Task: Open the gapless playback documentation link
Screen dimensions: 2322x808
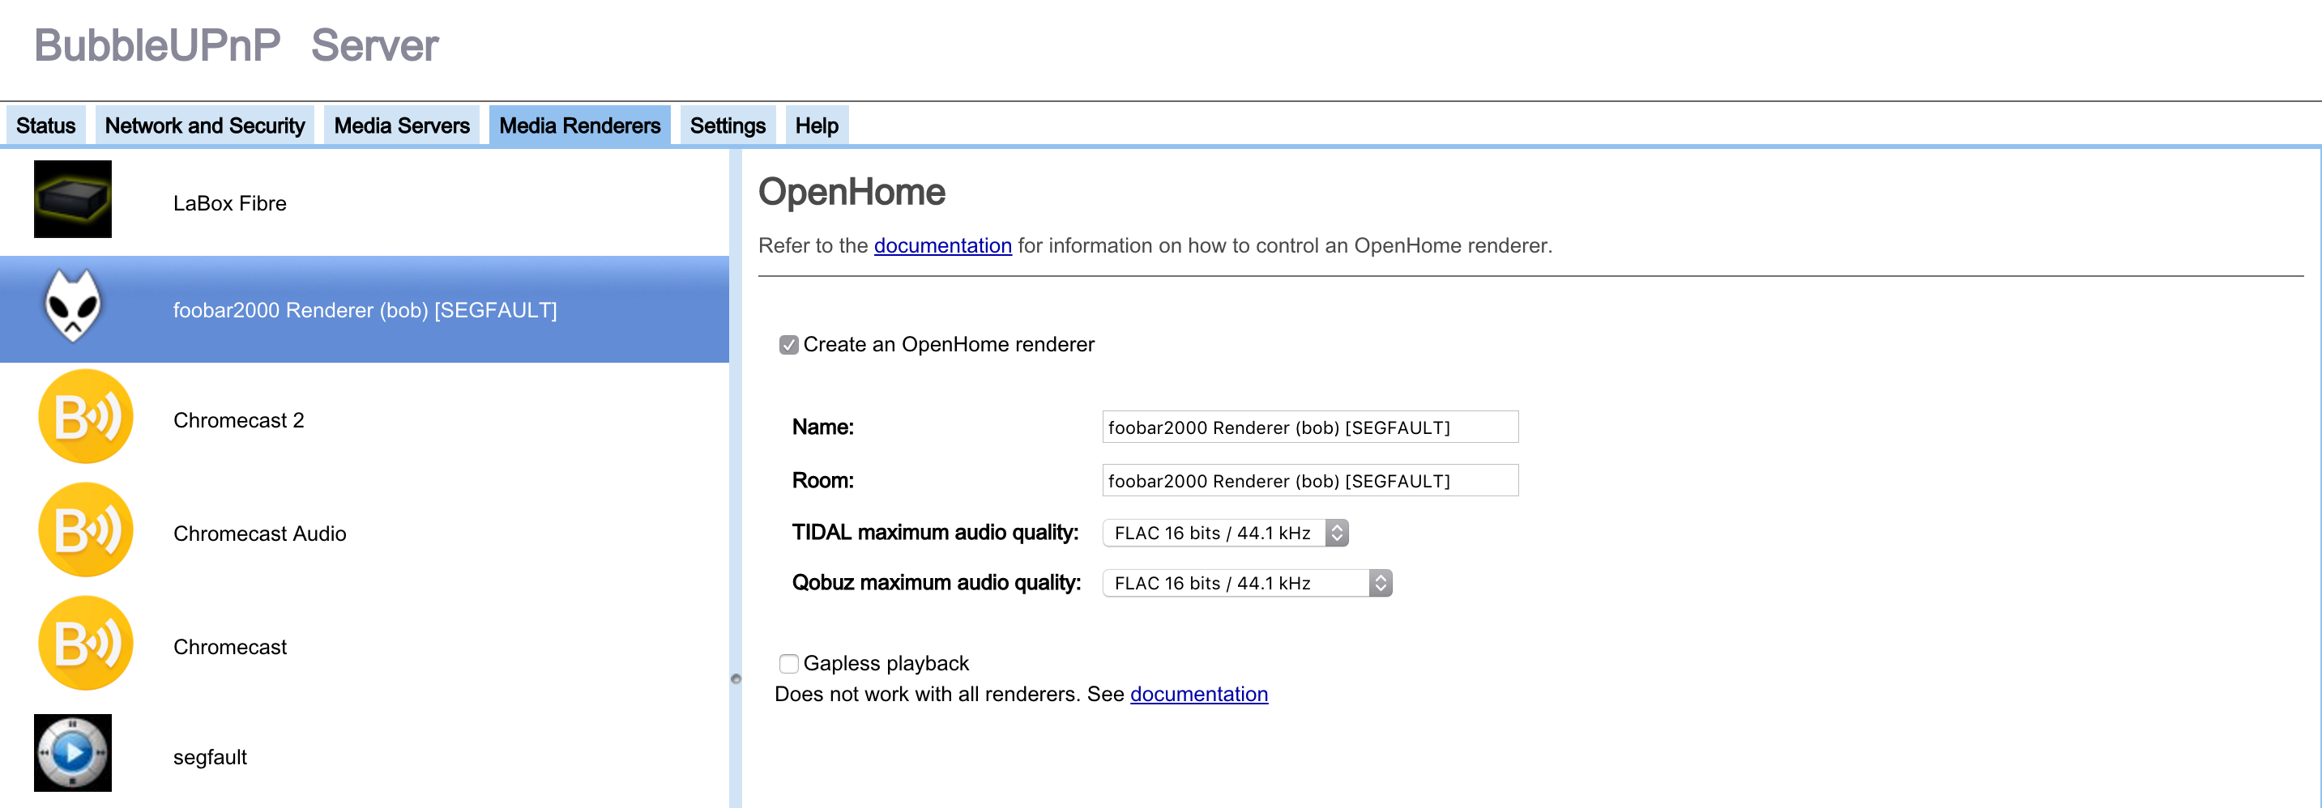Action: click(x=1199, y=695)
